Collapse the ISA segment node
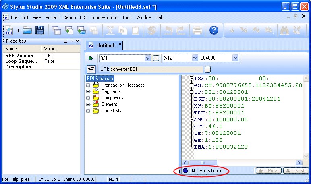Image resolution: width=311 pixels, height=184 pixels. [191, 79]
